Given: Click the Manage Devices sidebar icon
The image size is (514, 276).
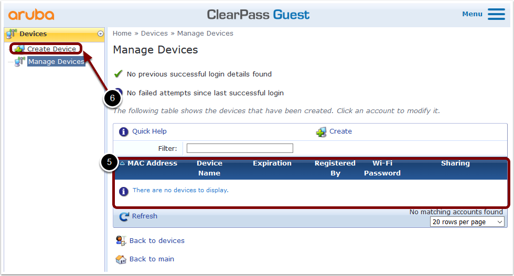Looking at the screenshot, I should pyautogui.click(x=20, y=61).
